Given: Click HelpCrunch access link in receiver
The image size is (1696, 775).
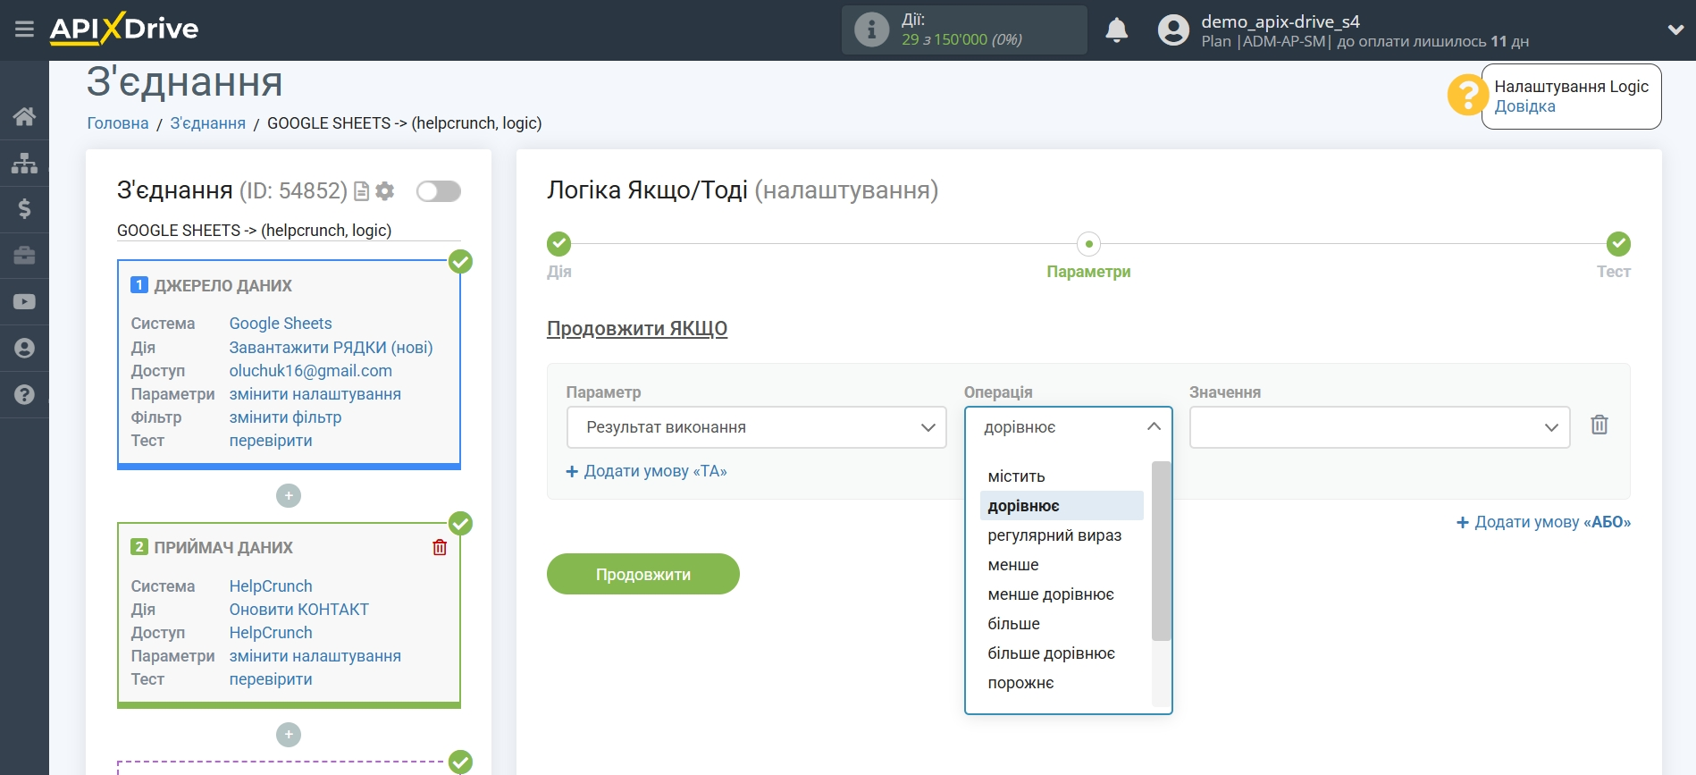Looking at the screenshot, I should tap(271, 633).
